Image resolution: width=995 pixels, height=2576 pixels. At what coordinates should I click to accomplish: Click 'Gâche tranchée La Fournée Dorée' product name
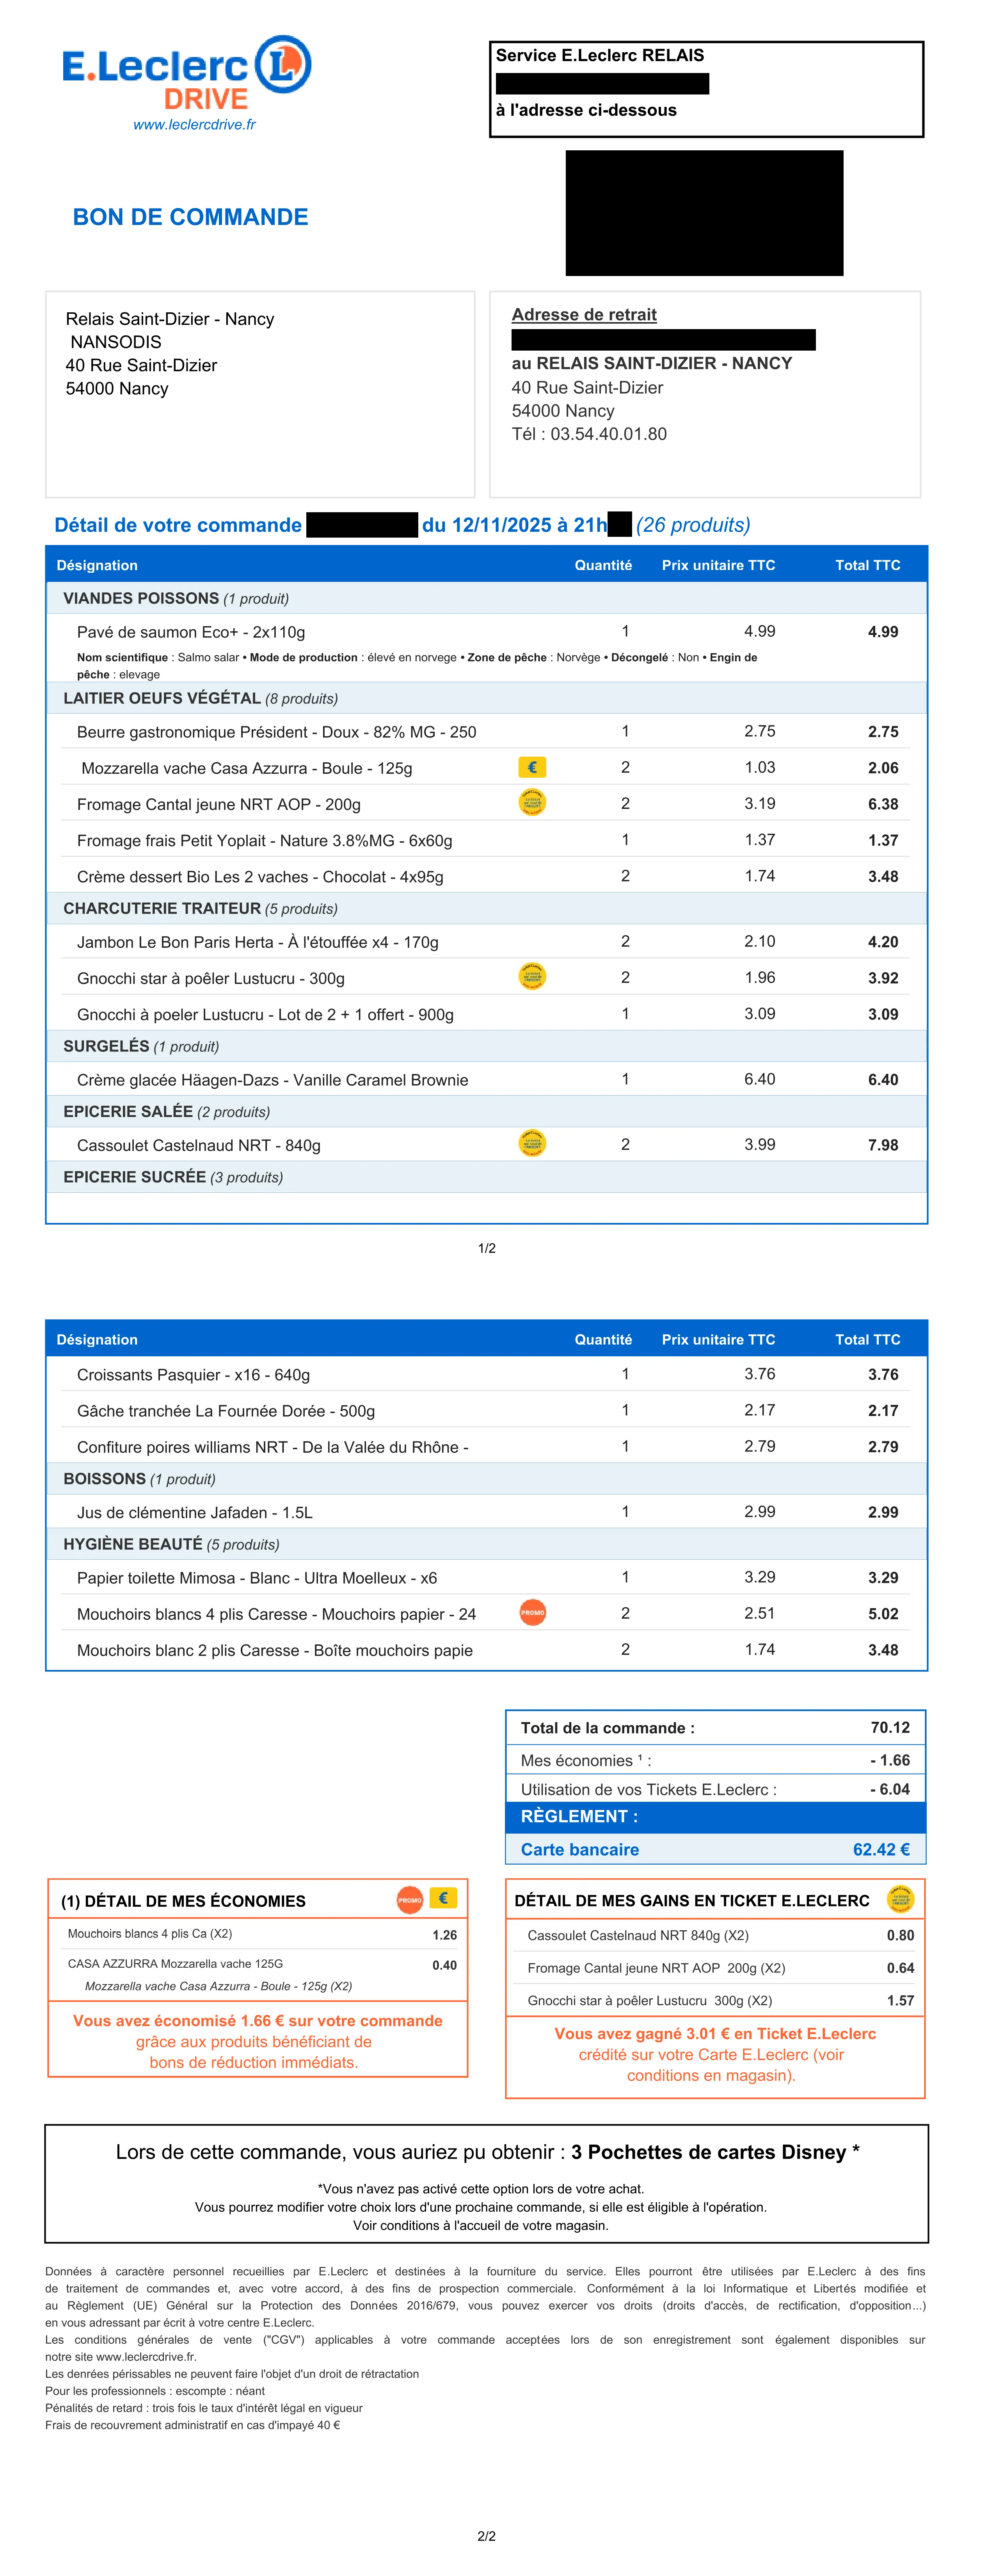(x=226, y=1411)
